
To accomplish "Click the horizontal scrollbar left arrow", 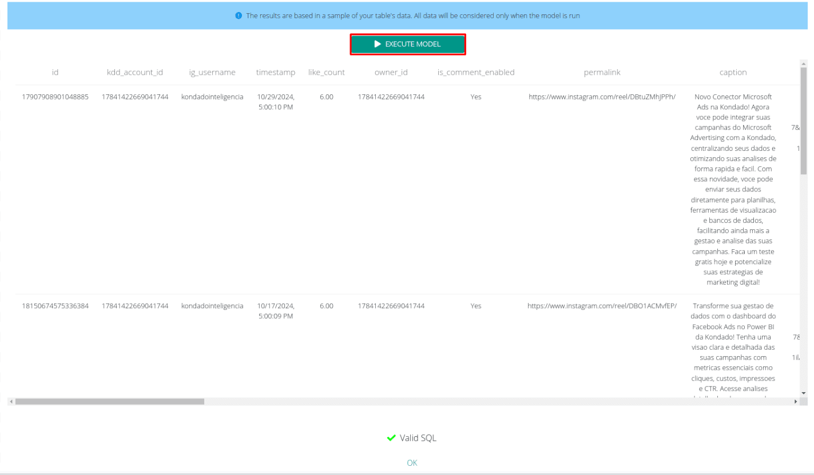I will pos(11,402).
